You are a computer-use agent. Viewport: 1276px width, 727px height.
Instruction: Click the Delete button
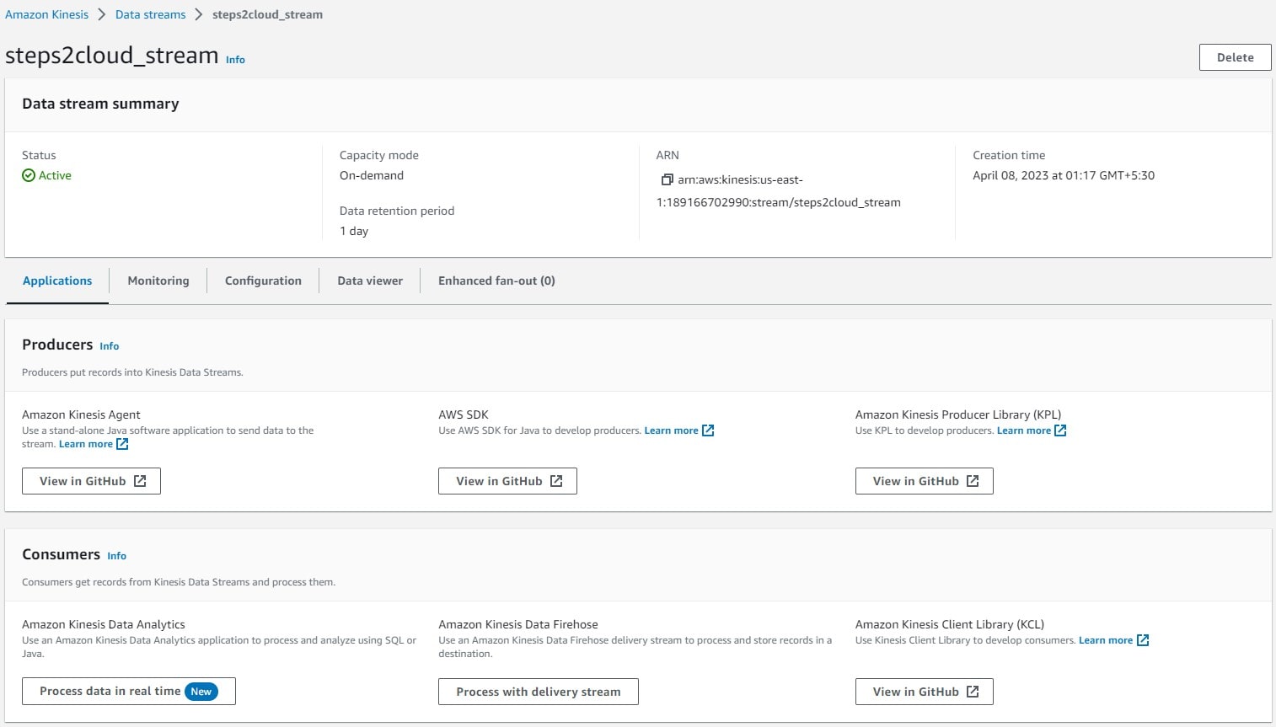coord(1234,57)
